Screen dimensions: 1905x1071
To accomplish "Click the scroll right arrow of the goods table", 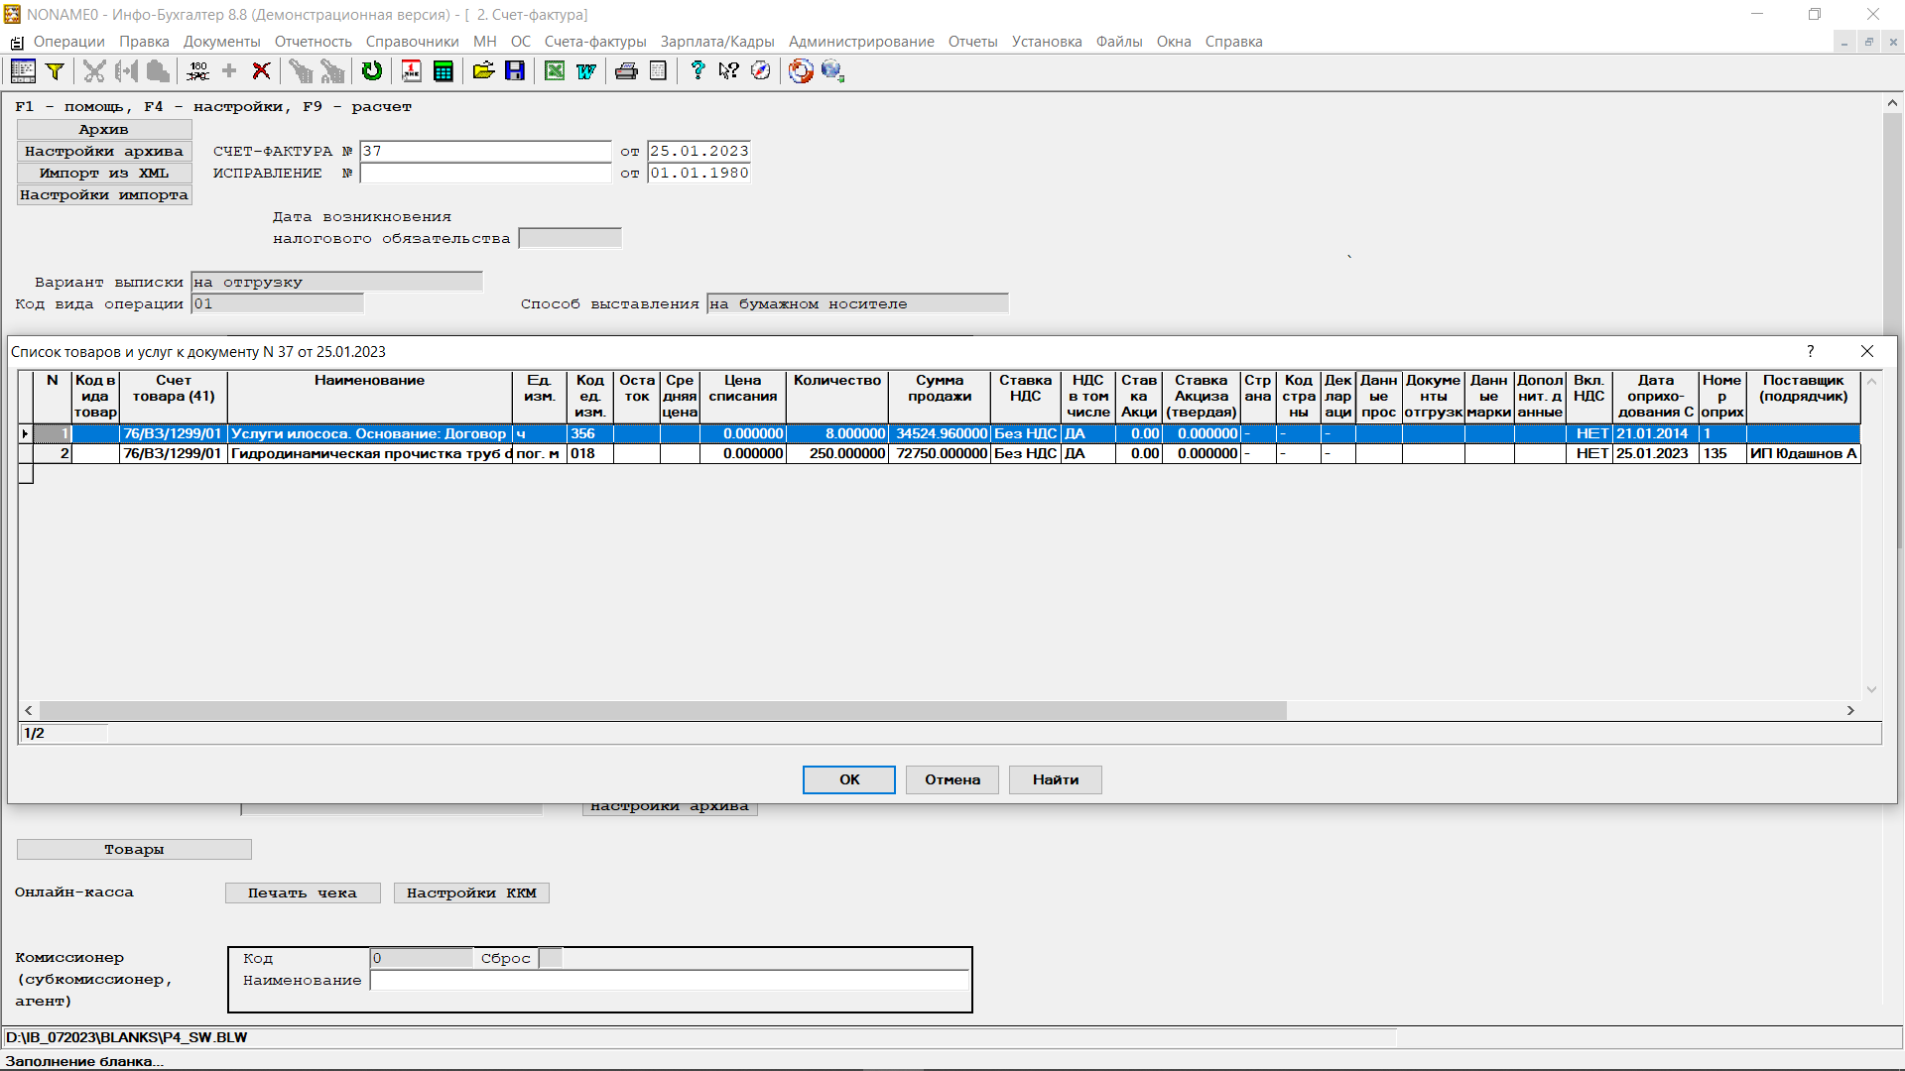I will pyautogui.click(x=1850, y=710).
